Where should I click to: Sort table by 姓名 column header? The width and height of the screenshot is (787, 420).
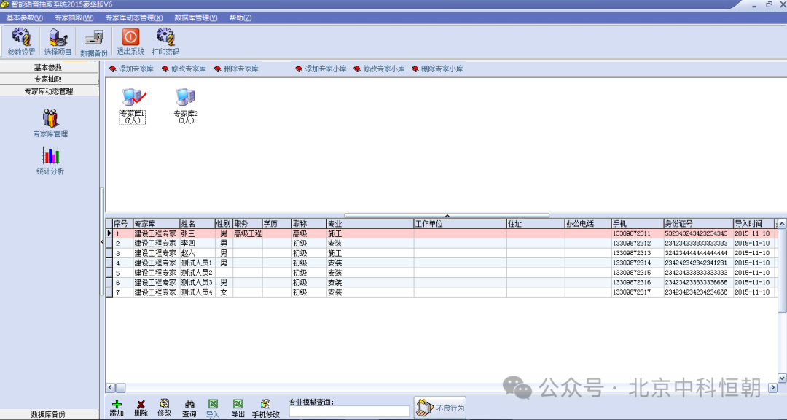197,224
